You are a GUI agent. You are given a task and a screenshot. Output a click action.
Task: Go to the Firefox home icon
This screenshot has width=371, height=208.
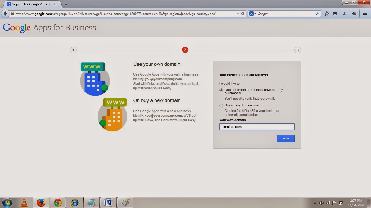click(354, 14)
